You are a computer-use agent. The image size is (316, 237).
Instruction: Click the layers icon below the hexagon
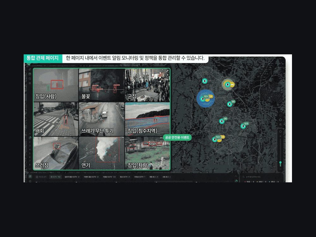(280, 125)
